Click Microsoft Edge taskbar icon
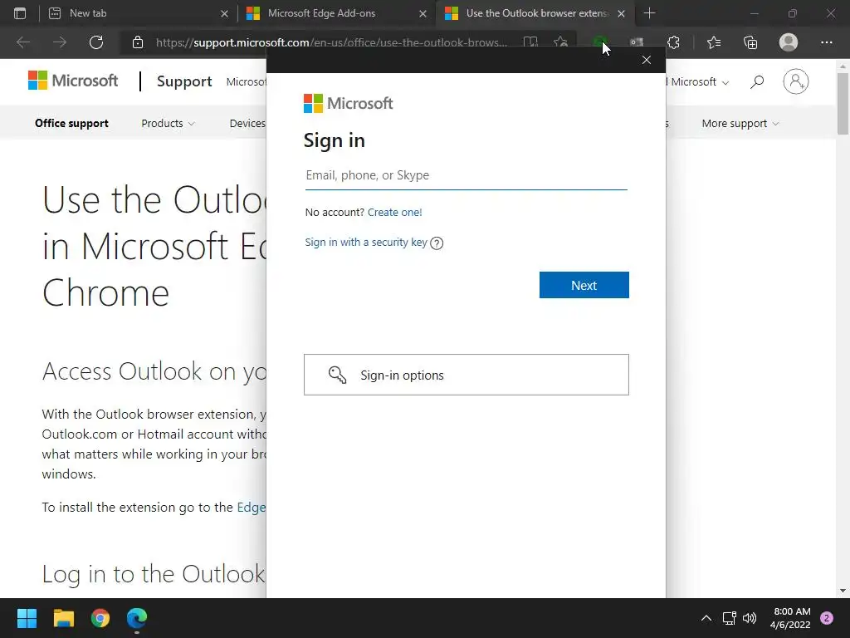 point(137,618)
